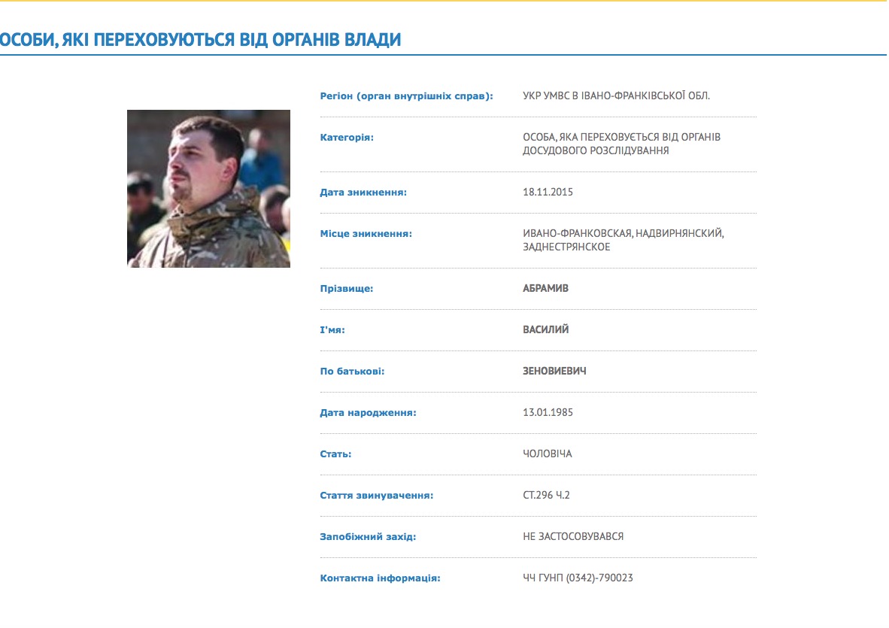This screenshot has height=628, width=889.
Task: Select the first name 'ВАСИЛИЙ'
Action: (545, 330)
